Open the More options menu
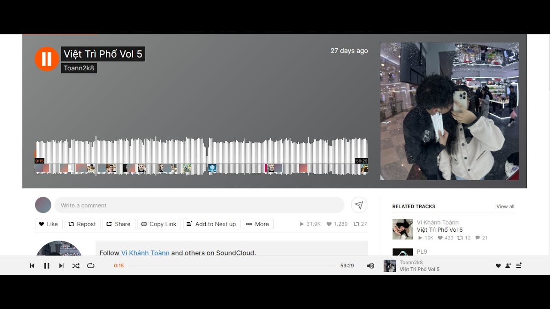Screen dimensions: 550x309 point(258,224)
